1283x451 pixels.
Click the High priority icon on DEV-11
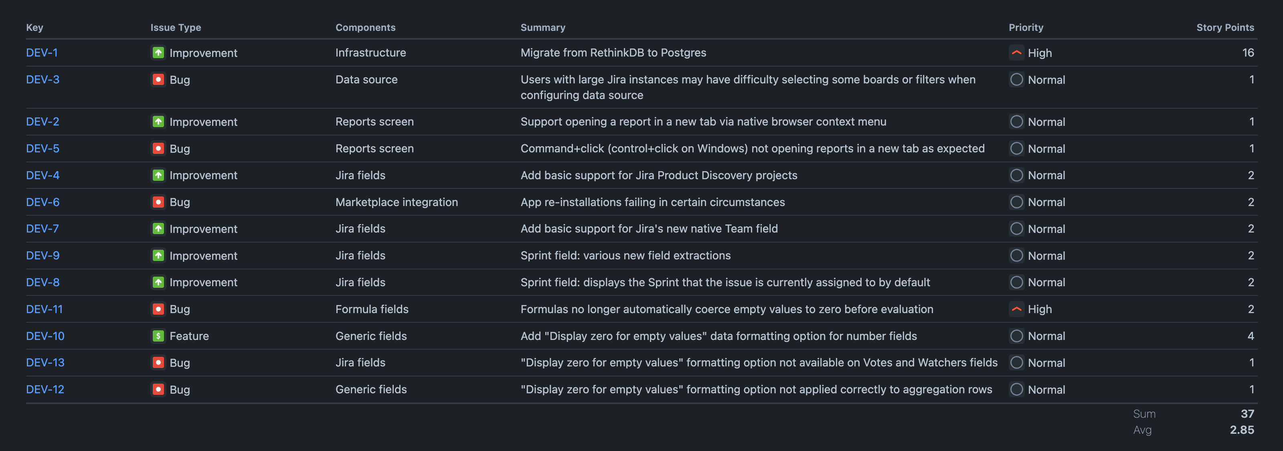(1016, 309)
